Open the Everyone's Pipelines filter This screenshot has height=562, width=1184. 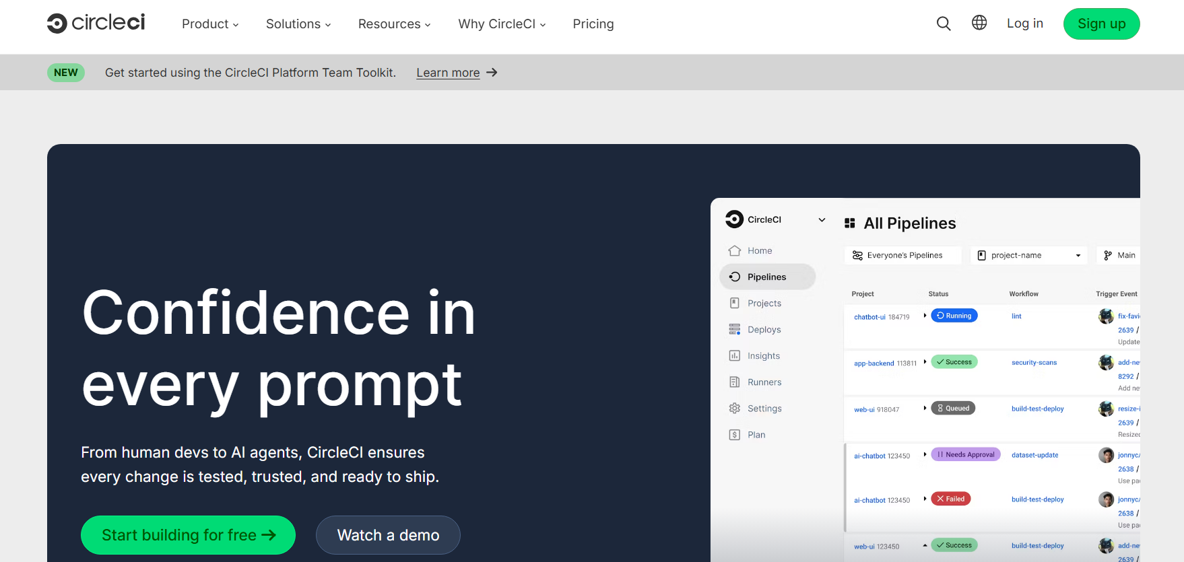click(903, 255)
